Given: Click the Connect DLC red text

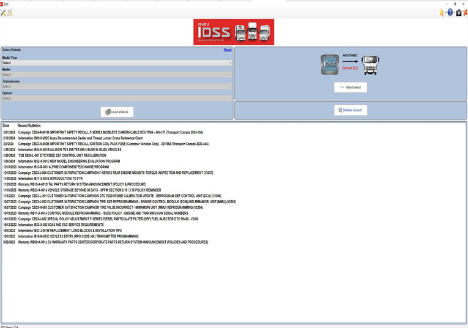Looking at the screenshot, I should tap(350, 68).
